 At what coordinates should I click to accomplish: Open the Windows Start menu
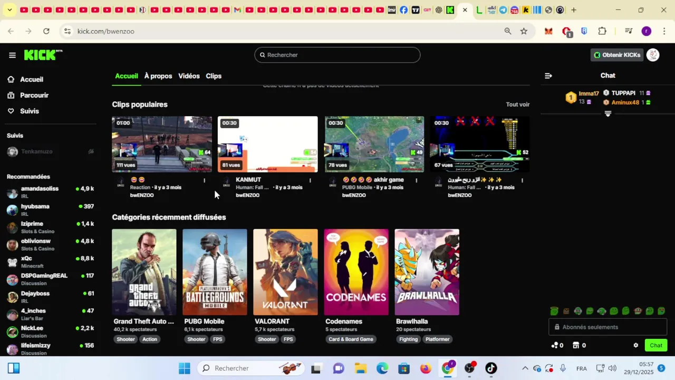click(184, 368)
